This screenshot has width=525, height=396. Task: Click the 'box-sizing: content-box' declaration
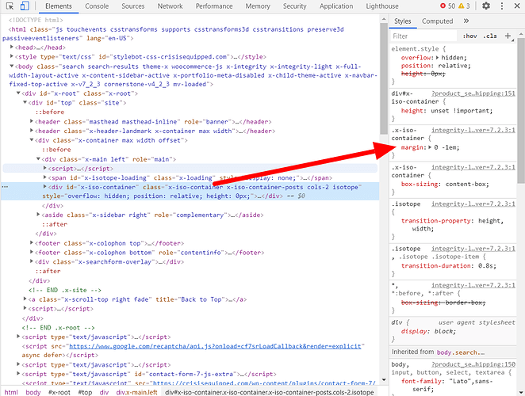pyautogui.click(x=445, y=184)
